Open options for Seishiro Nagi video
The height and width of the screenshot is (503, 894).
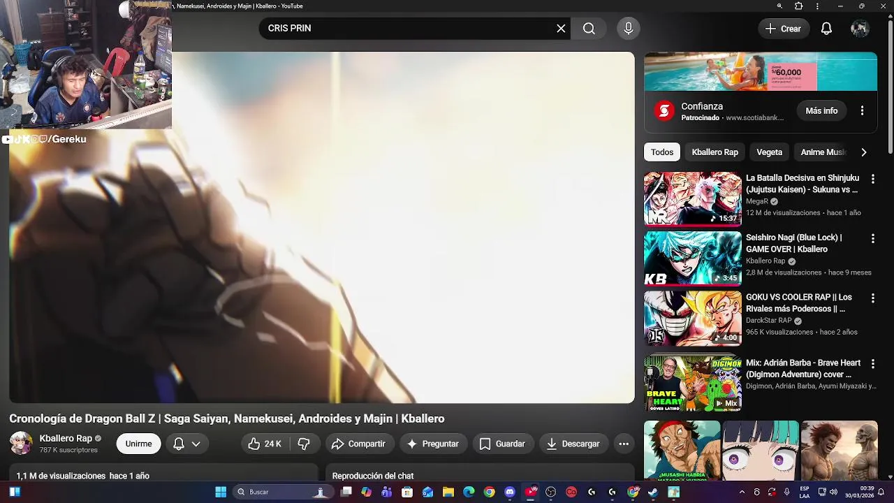tap(872, 239)
